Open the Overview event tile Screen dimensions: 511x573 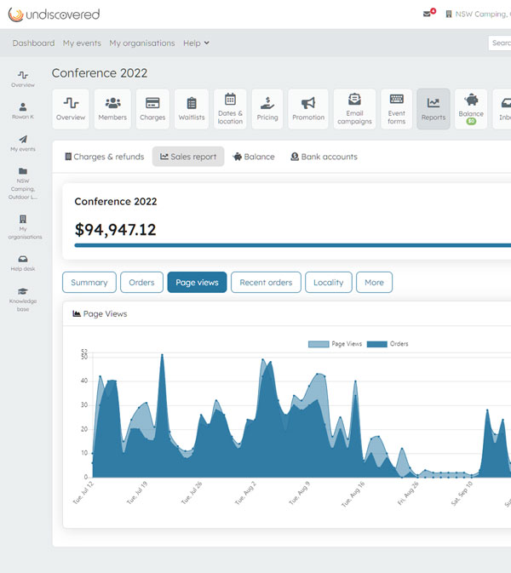click(x=71, y=108)
